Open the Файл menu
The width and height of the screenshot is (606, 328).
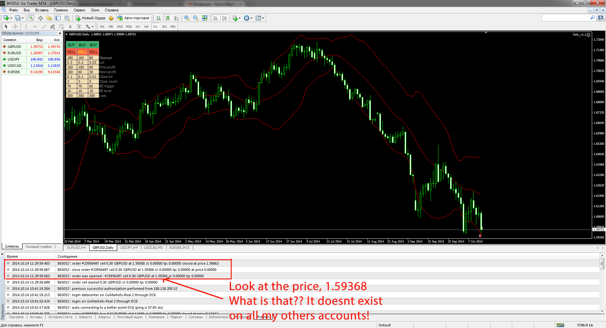(13, 10)
